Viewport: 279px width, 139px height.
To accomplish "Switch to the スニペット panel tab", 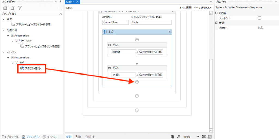I will point(50,137).
